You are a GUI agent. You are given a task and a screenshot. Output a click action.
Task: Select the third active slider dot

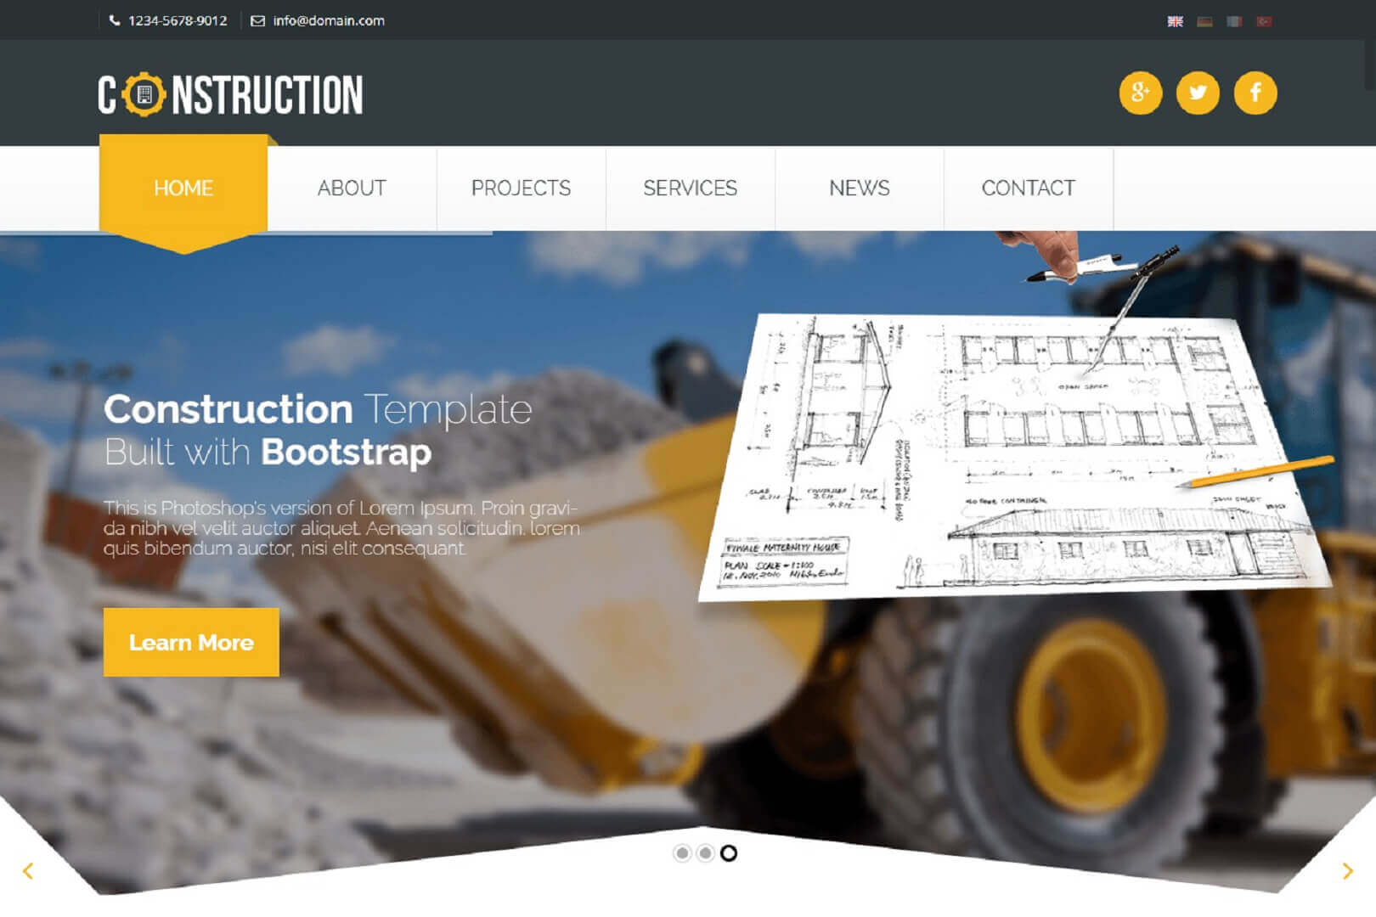[729, 852]
